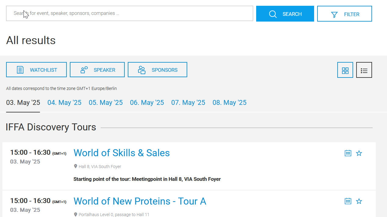The width and height of the screenshot is (387, 217).
Task: Open the World of Skills & Sales event
Action: coord(122,153)
